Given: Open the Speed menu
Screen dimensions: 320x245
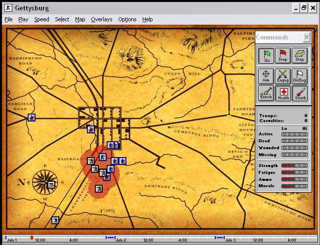Looking at the screenshot, I should click(41, 19).
